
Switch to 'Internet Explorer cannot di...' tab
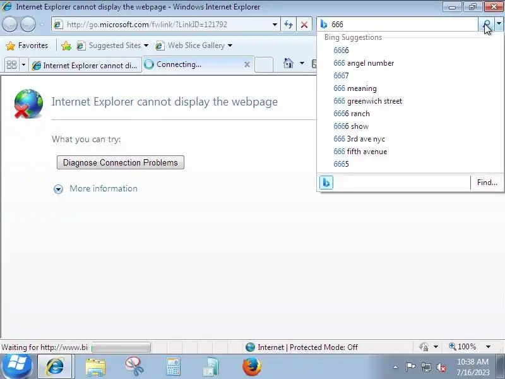[85, 65]
